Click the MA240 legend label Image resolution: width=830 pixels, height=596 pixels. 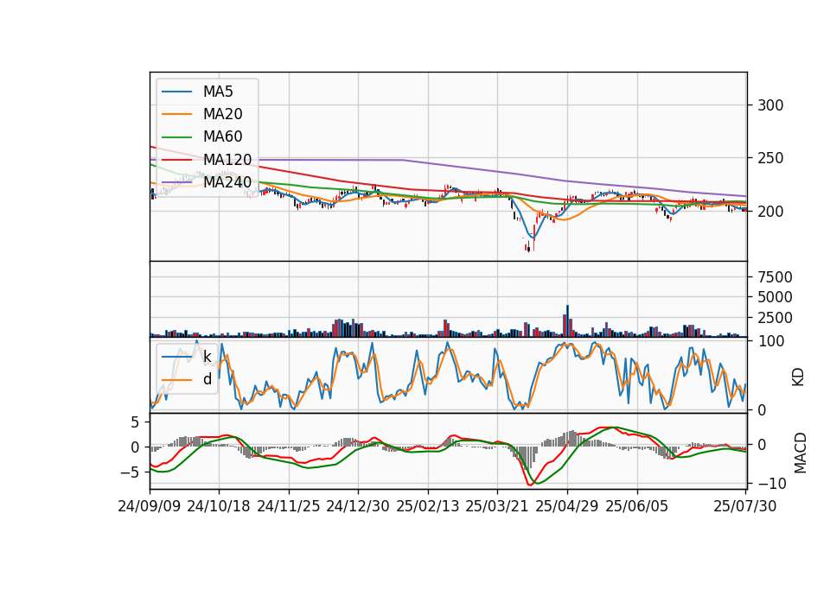[227, 182]
